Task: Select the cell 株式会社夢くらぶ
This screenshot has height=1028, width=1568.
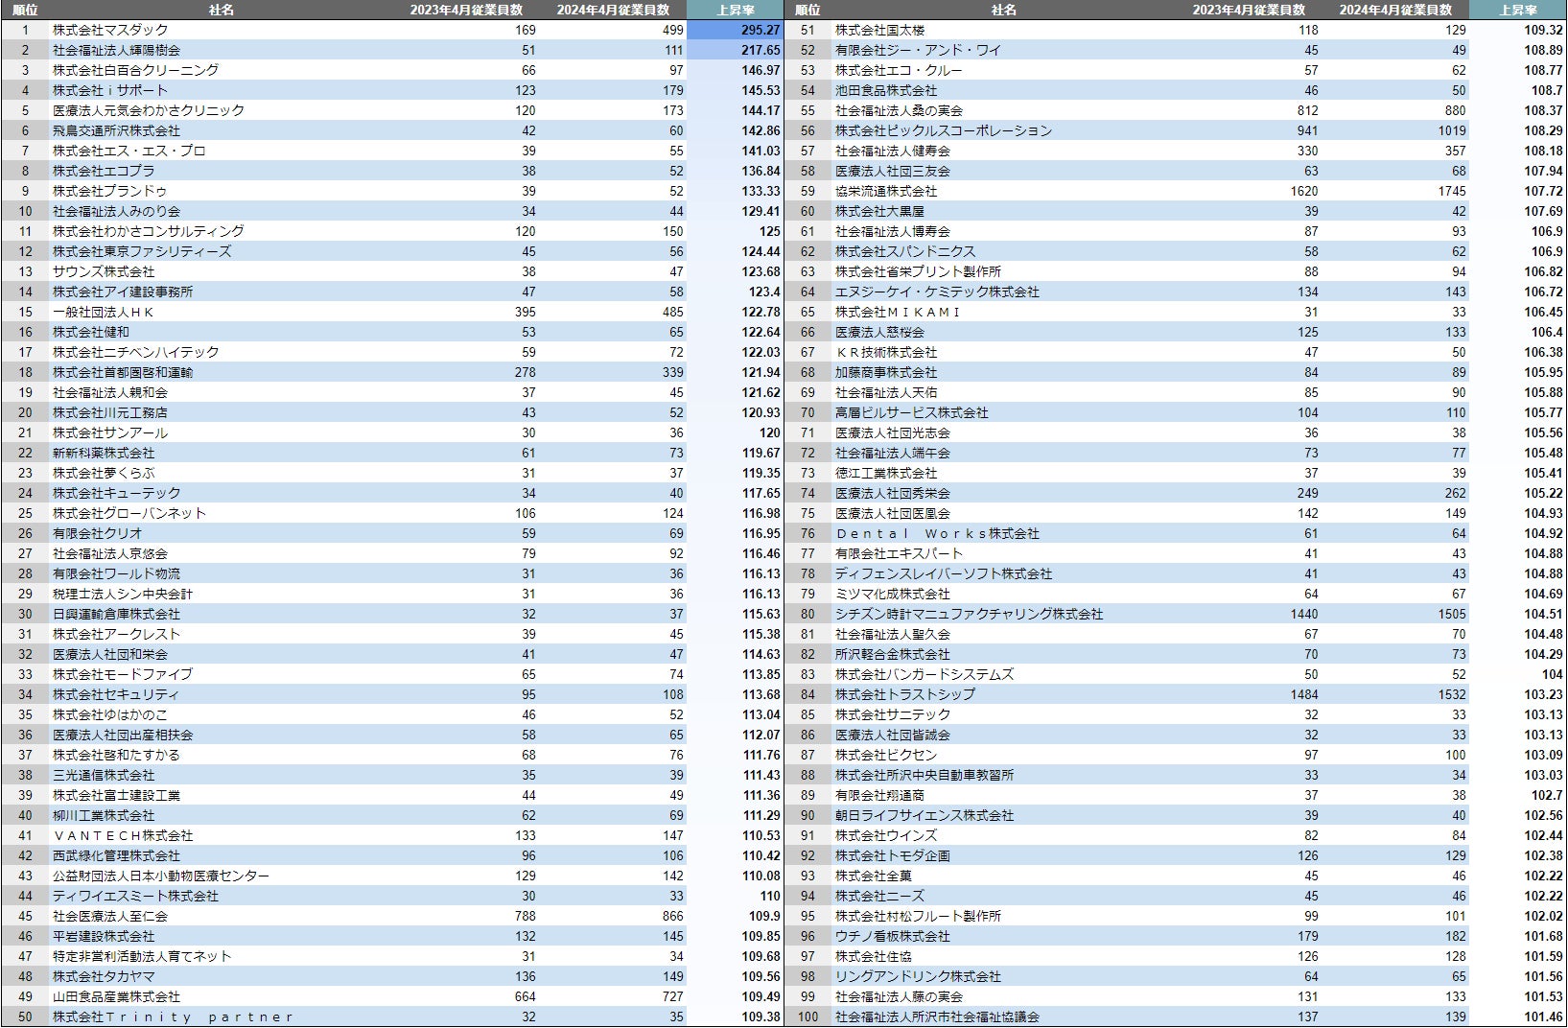Action: coord(104,473)
